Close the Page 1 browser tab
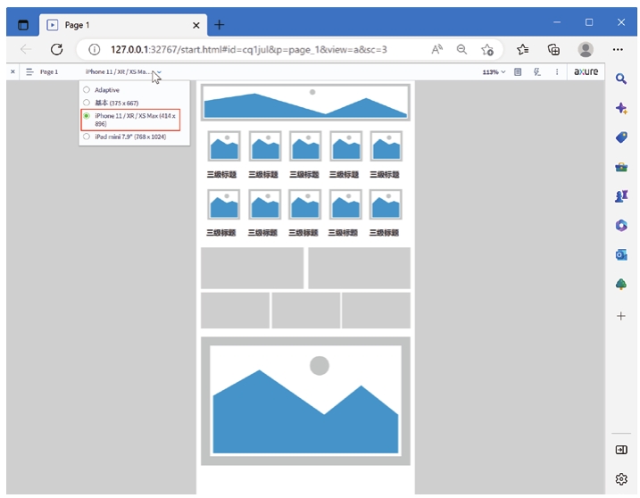 tap(195, 25)
